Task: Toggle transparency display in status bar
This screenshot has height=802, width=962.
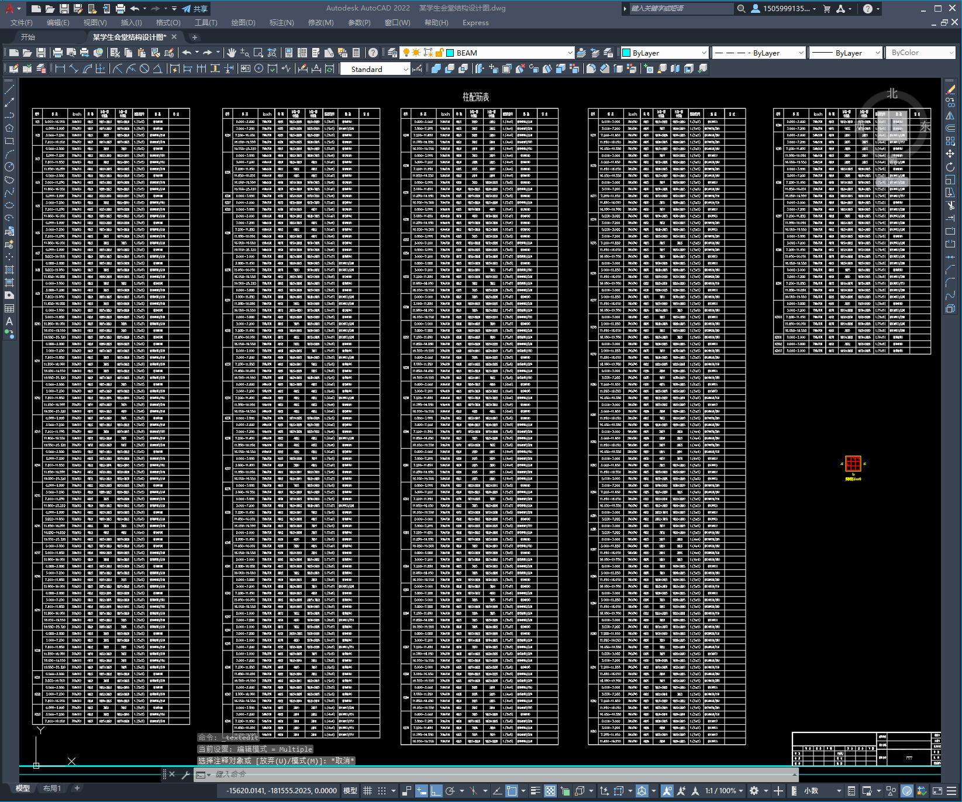Action: [x=550, y=791]
